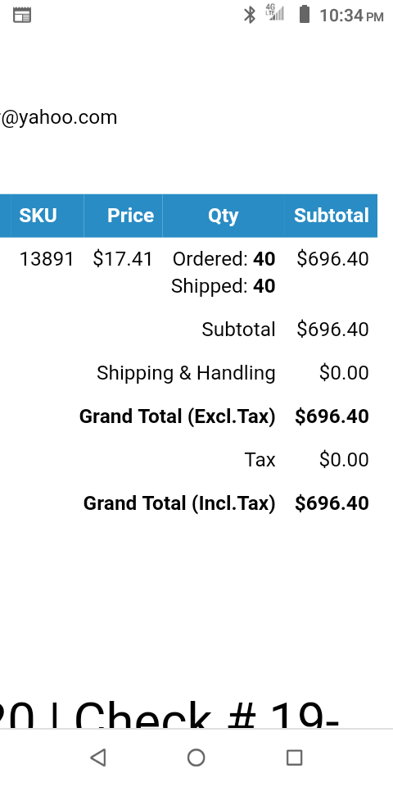Tap the battery status icon

pos(304,14)
